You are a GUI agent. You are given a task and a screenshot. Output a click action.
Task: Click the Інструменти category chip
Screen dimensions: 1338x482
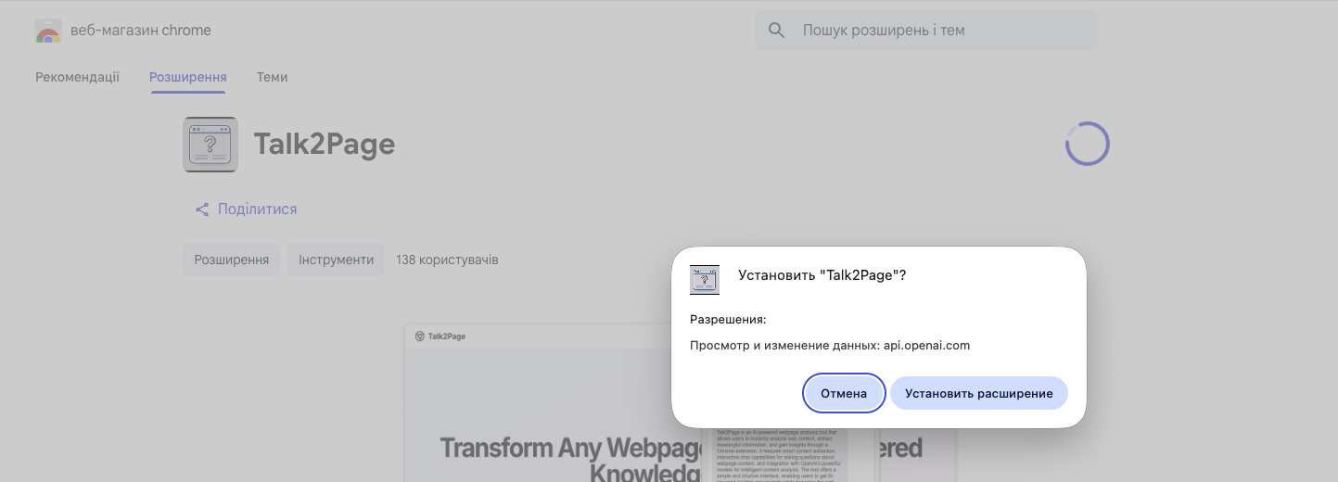pos(336,260)
